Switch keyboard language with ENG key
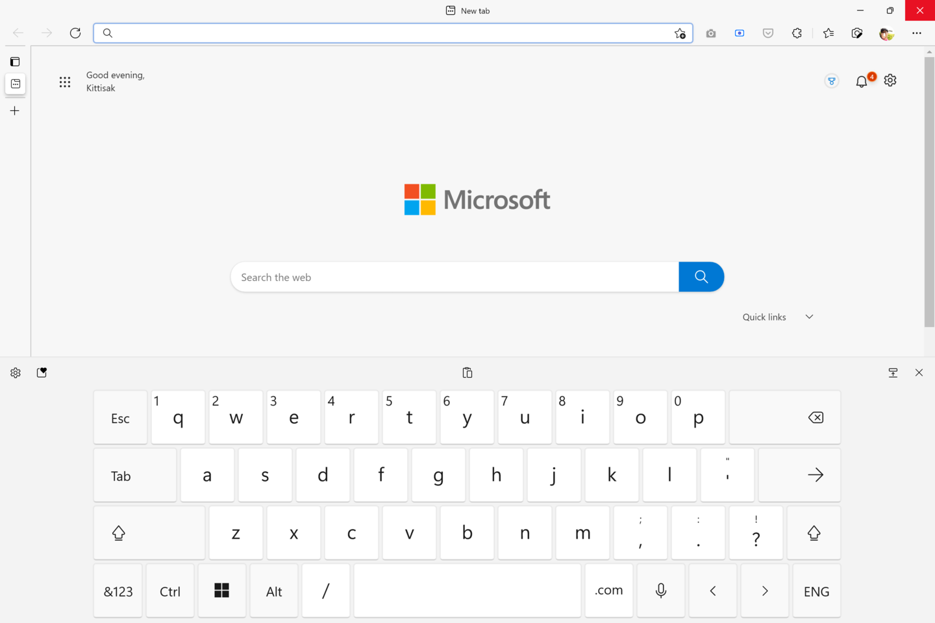Viewport: 935px width, 623px height. coord(817,591)
